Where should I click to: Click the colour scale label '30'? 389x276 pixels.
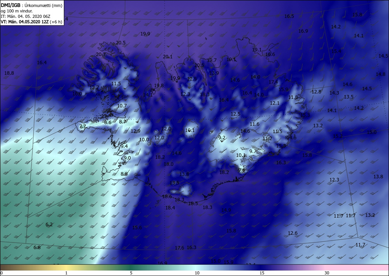tap(327, 273)
